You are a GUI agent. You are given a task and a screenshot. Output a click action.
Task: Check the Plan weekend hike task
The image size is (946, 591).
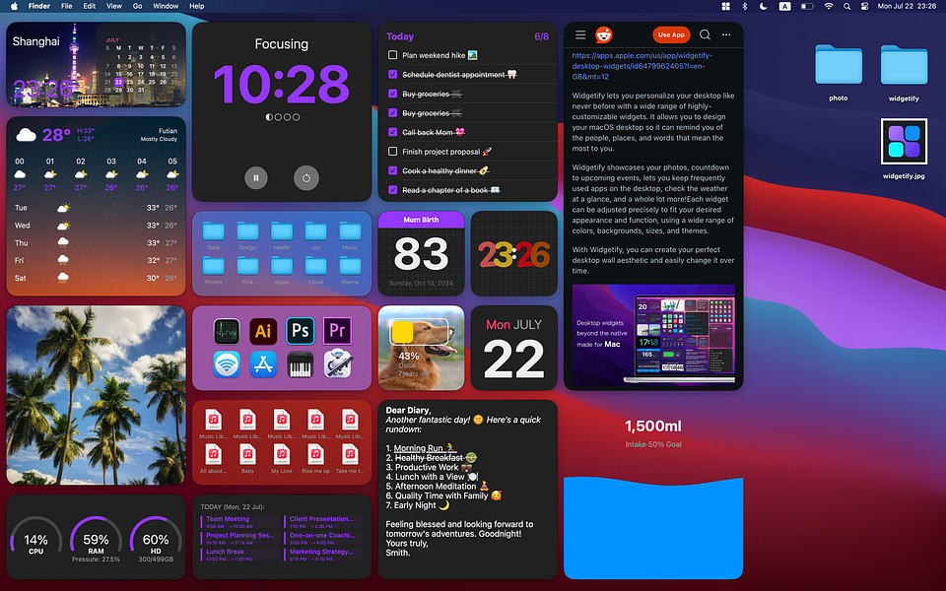393,55
